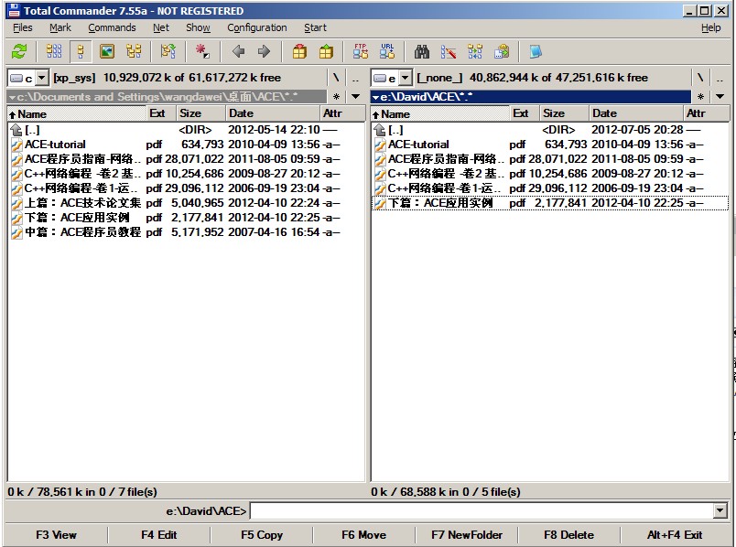Toggle directory tree view button
The image size is (736, 547).
(134, 52)
